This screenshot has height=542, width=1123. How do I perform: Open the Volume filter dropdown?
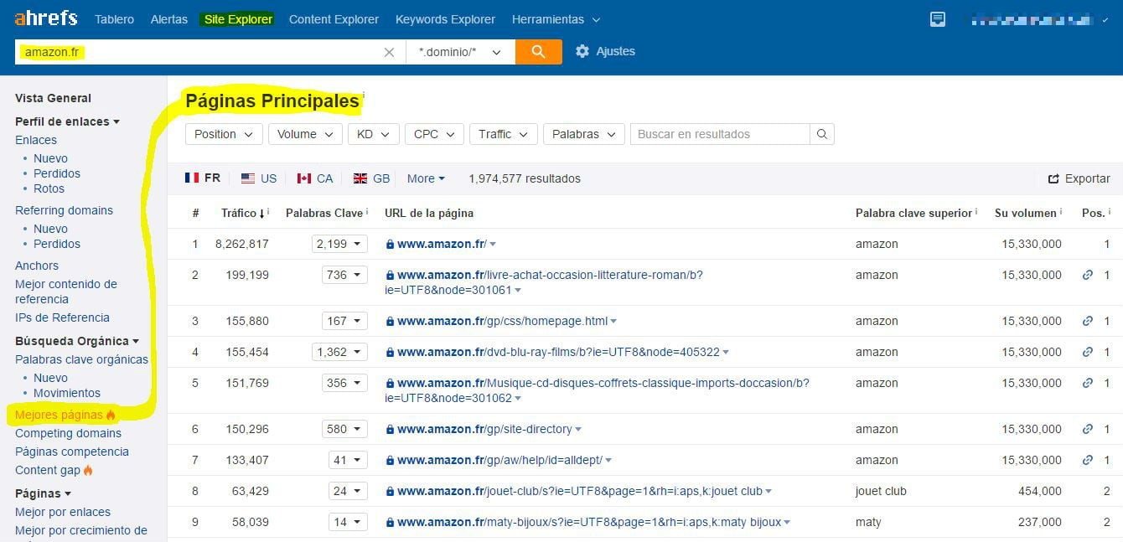coord(306,134)
